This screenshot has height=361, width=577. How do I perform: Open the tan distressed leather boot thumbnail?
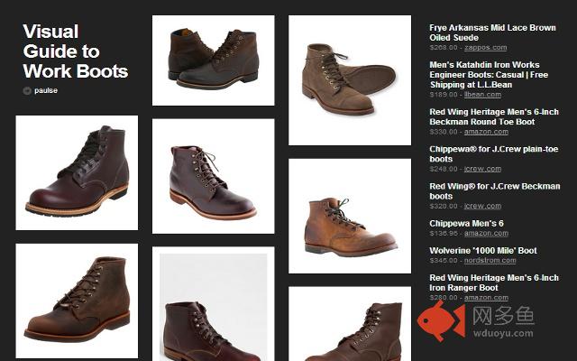(x=350, y=217)
